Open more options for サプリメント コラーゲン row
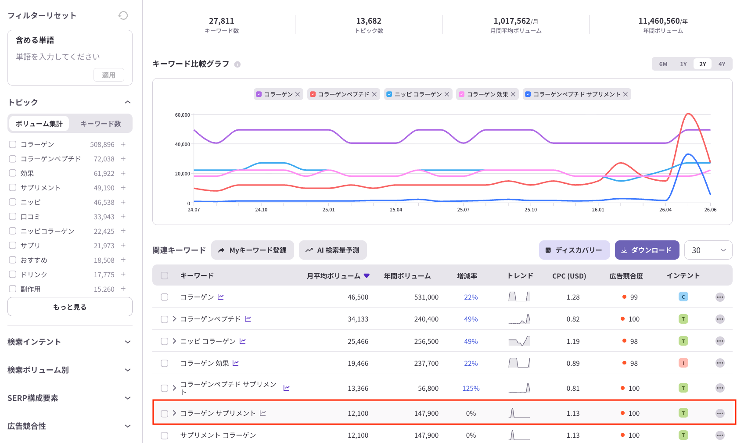 [720, 435]
